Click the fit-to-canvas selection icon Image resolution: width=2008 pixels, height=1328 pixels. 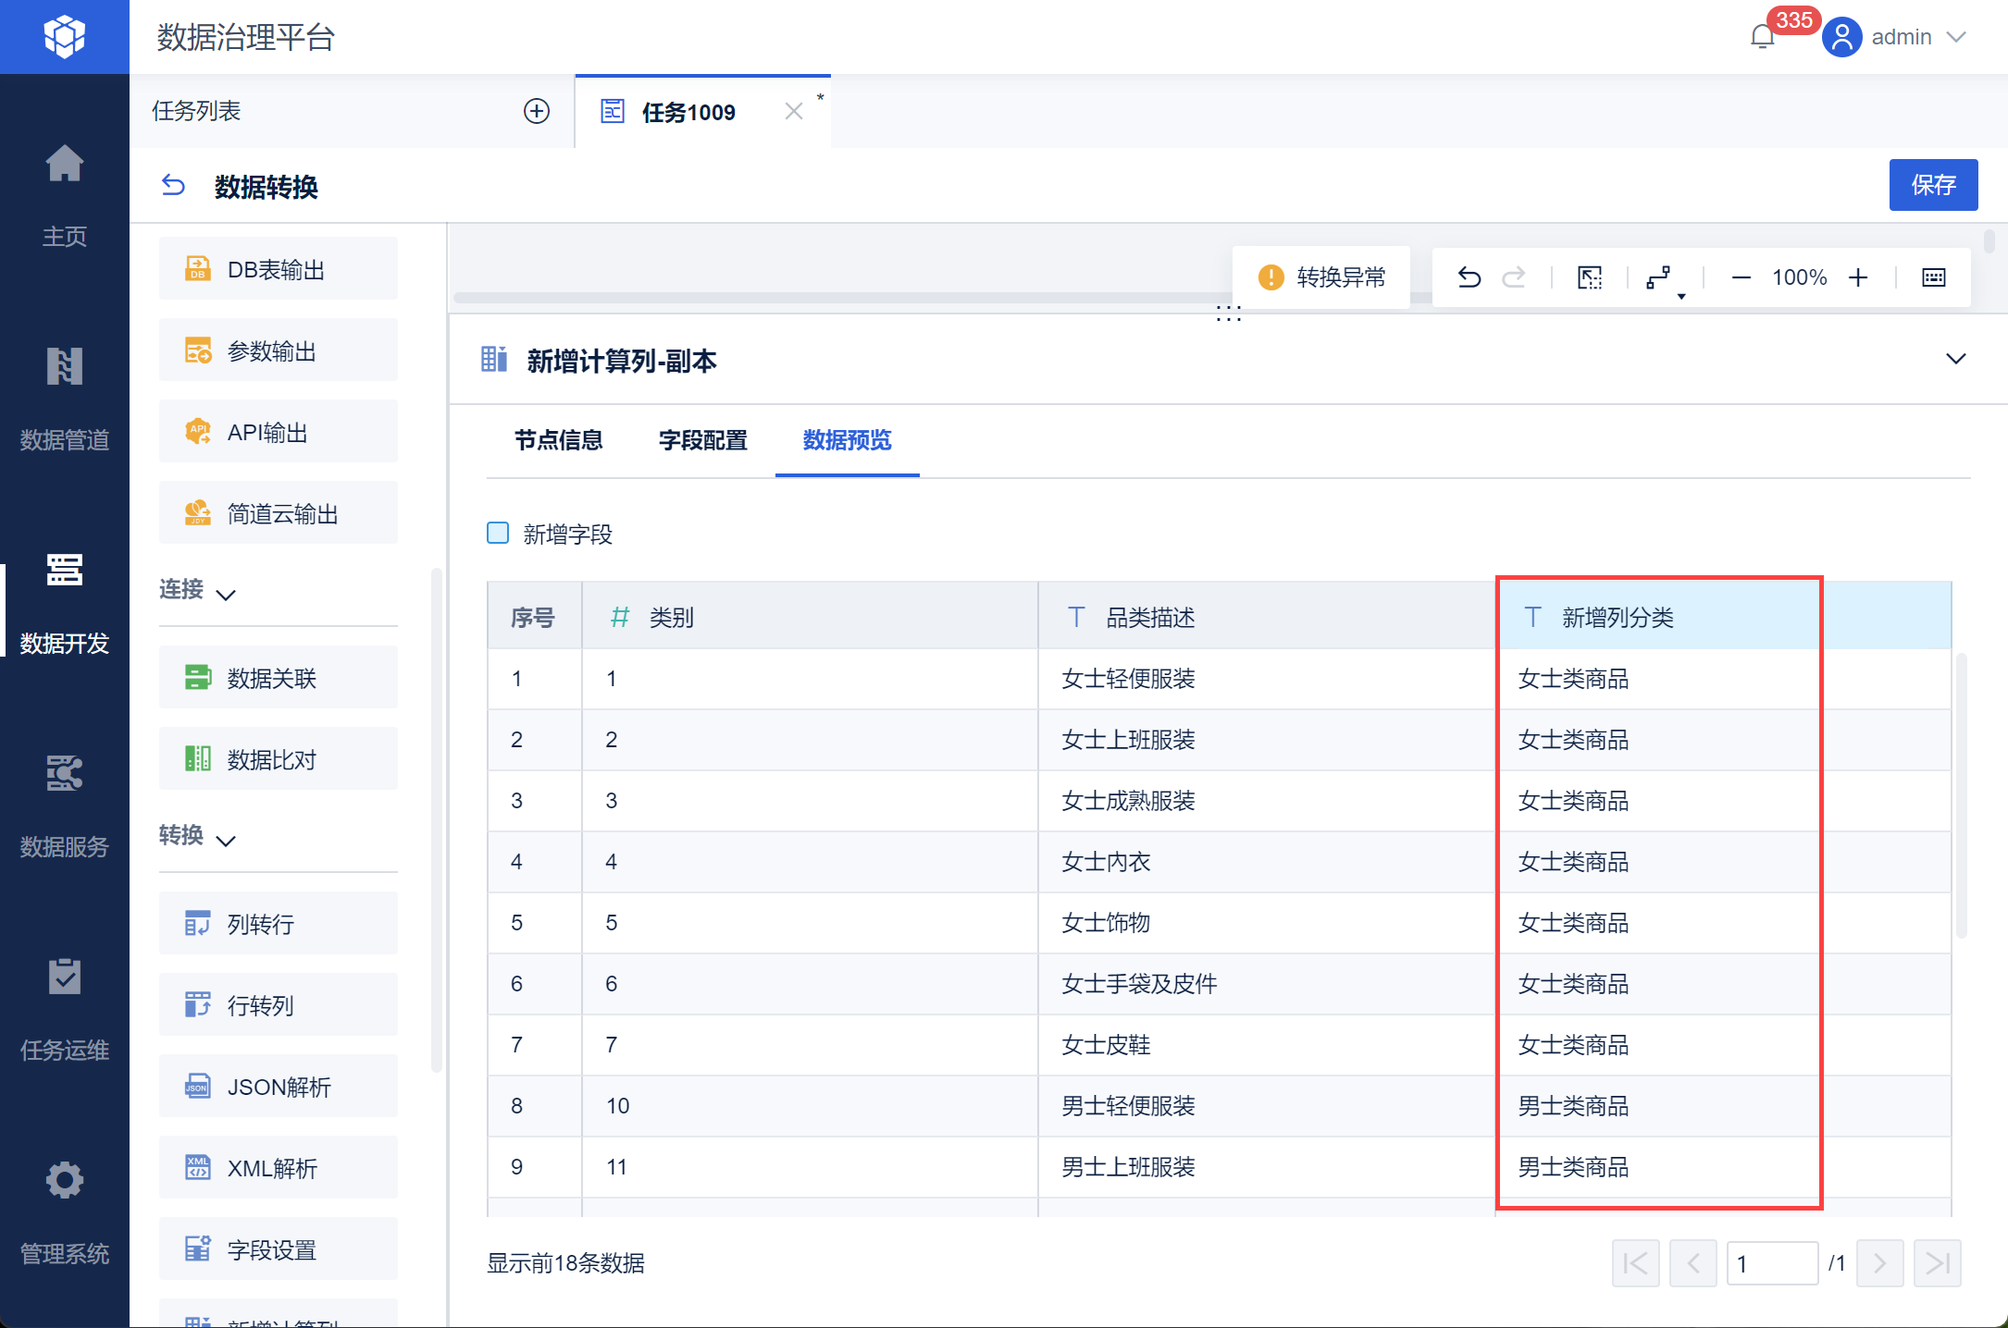(x=1589, y=277)
